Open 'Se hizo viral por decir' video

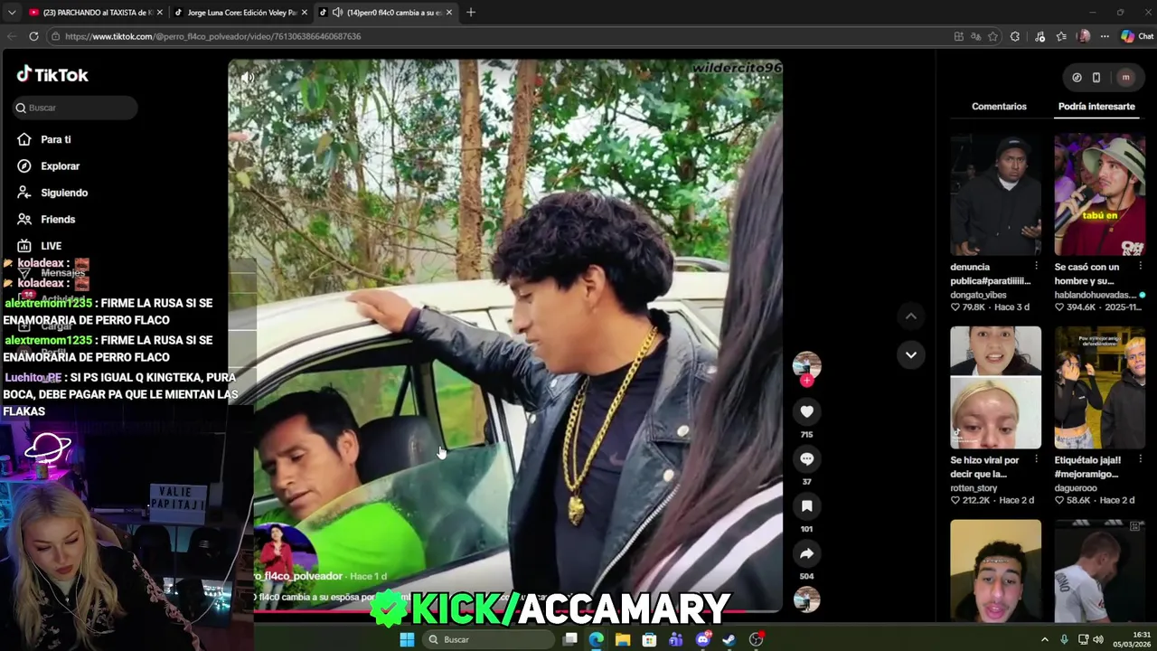pos(995,388)
